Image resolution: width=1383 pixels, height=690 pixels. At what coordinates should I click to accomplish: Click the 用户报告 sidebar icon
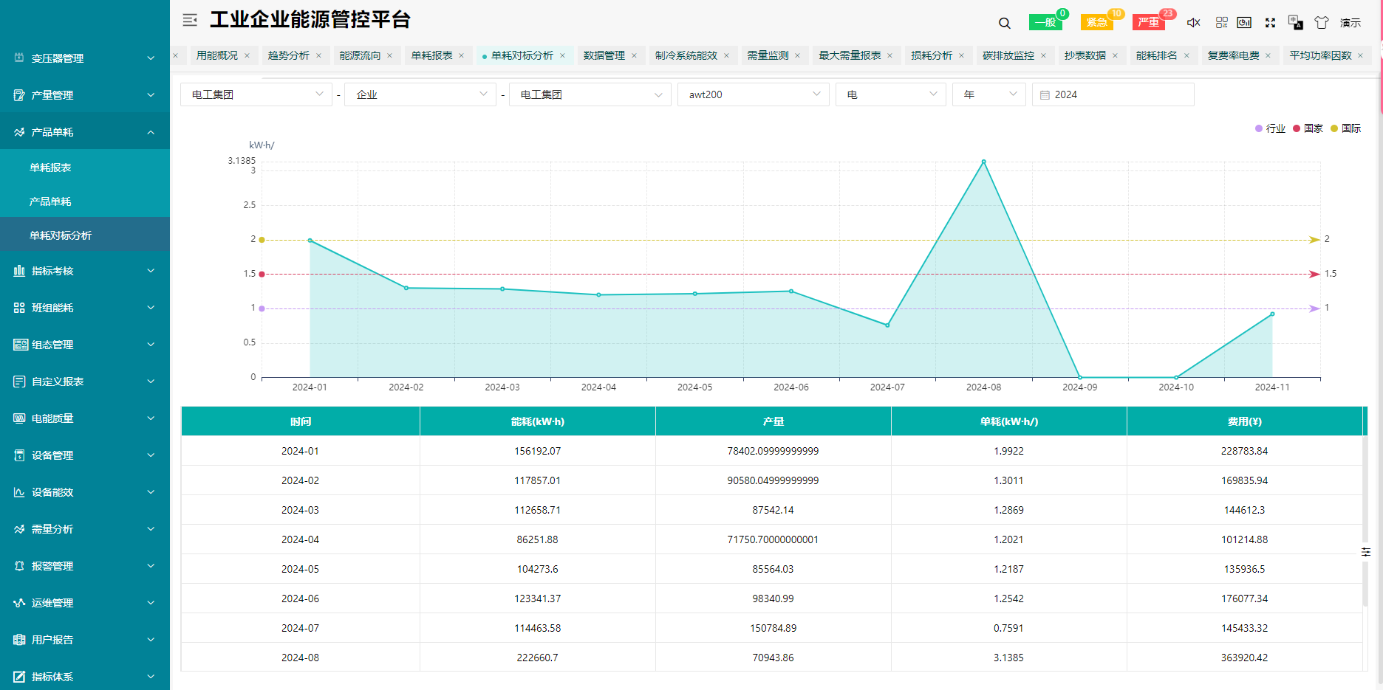[x=19, y=640]
